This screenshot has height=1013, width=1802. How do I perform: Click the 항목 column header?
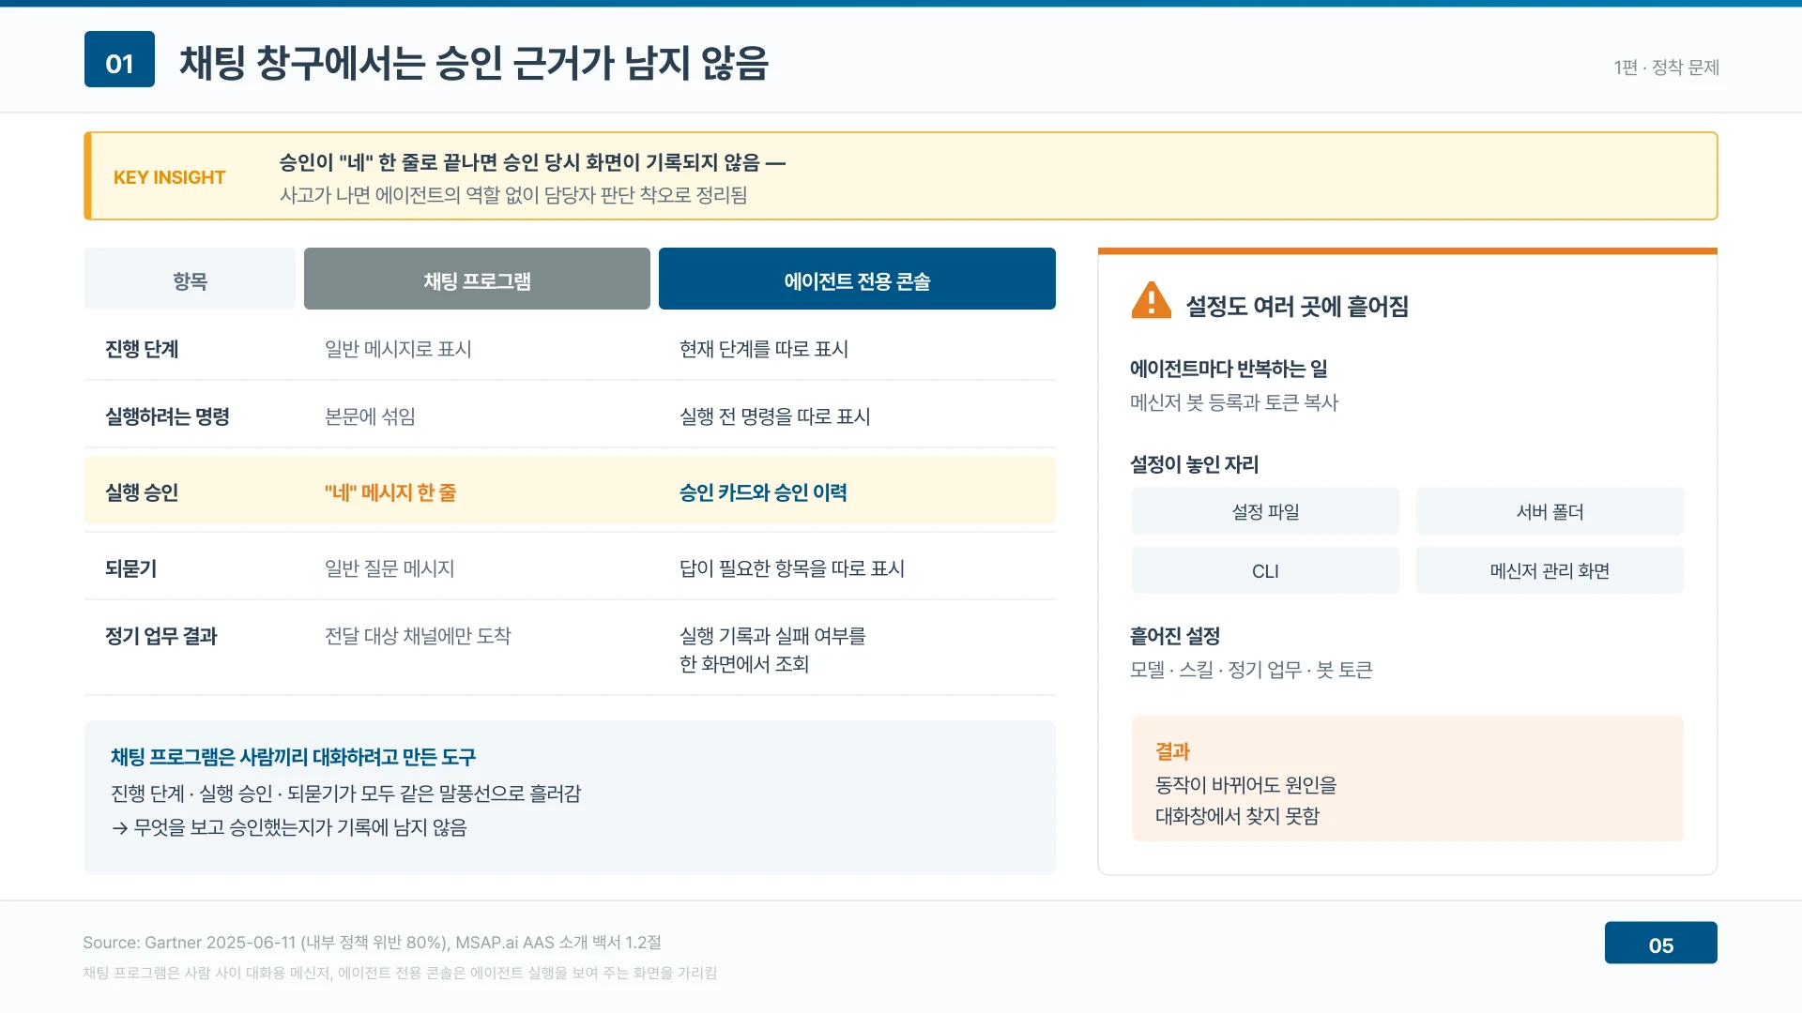point(190,279)
